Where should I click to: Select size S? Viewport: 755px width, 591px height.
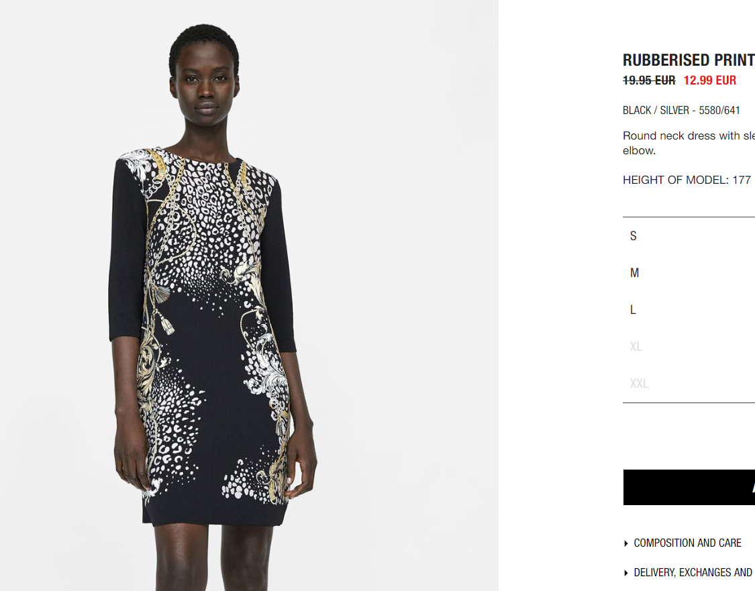(x=689, y=236)
